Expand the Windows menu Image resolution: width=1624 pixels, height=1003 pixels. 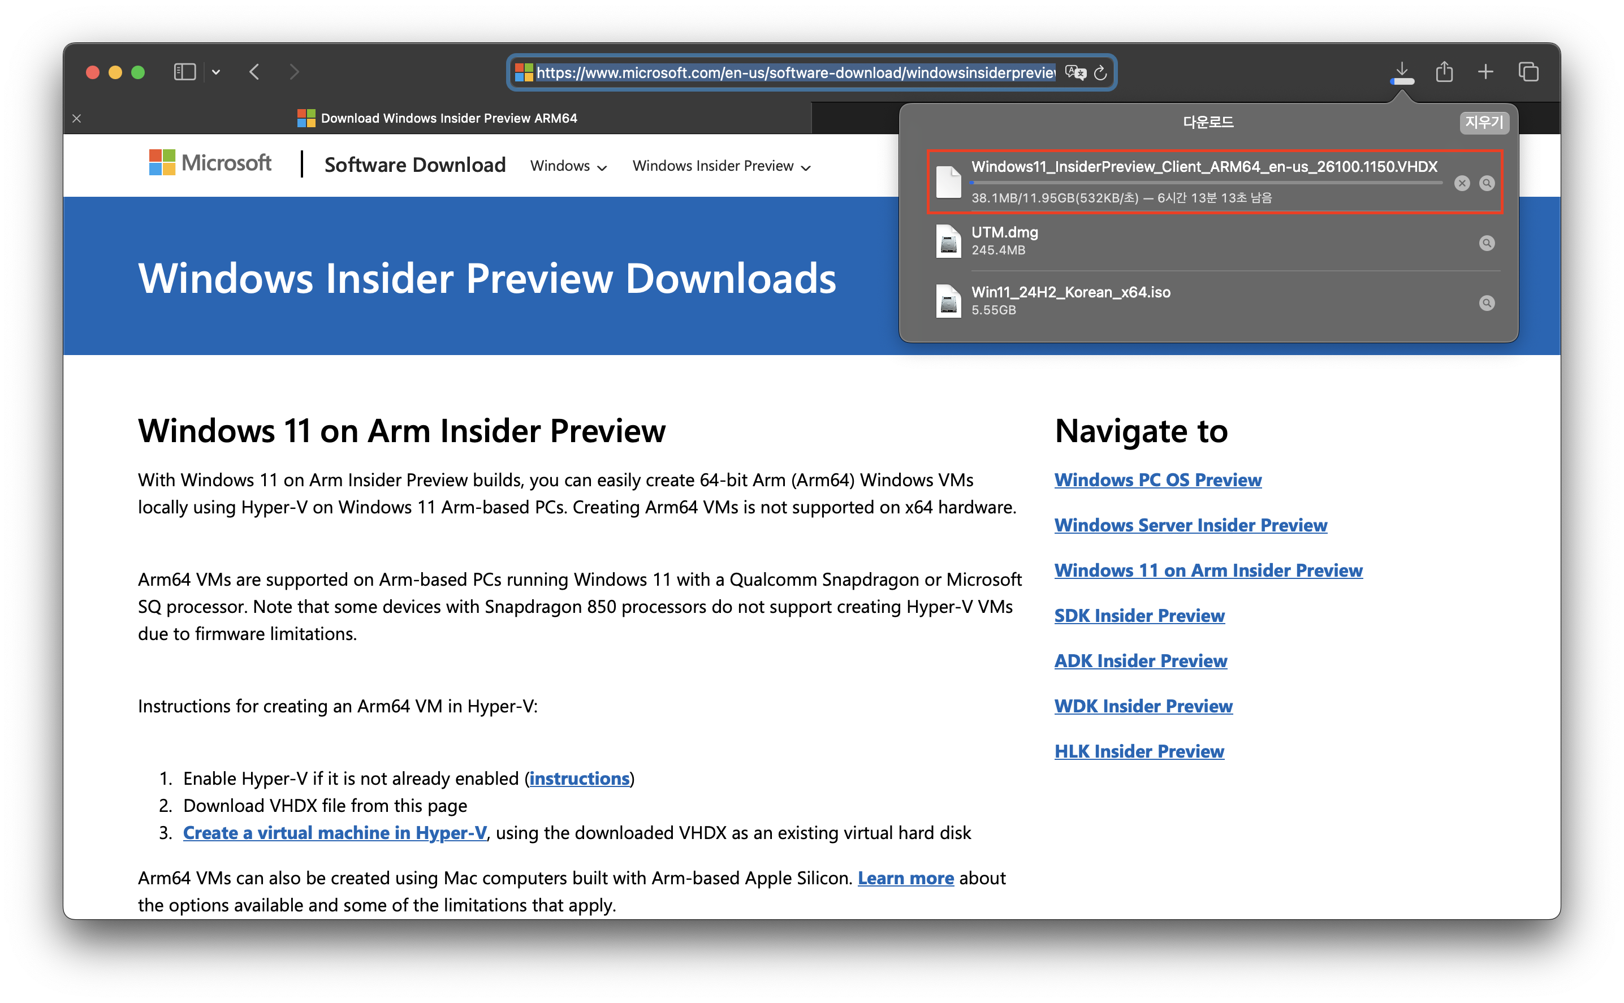568,166
